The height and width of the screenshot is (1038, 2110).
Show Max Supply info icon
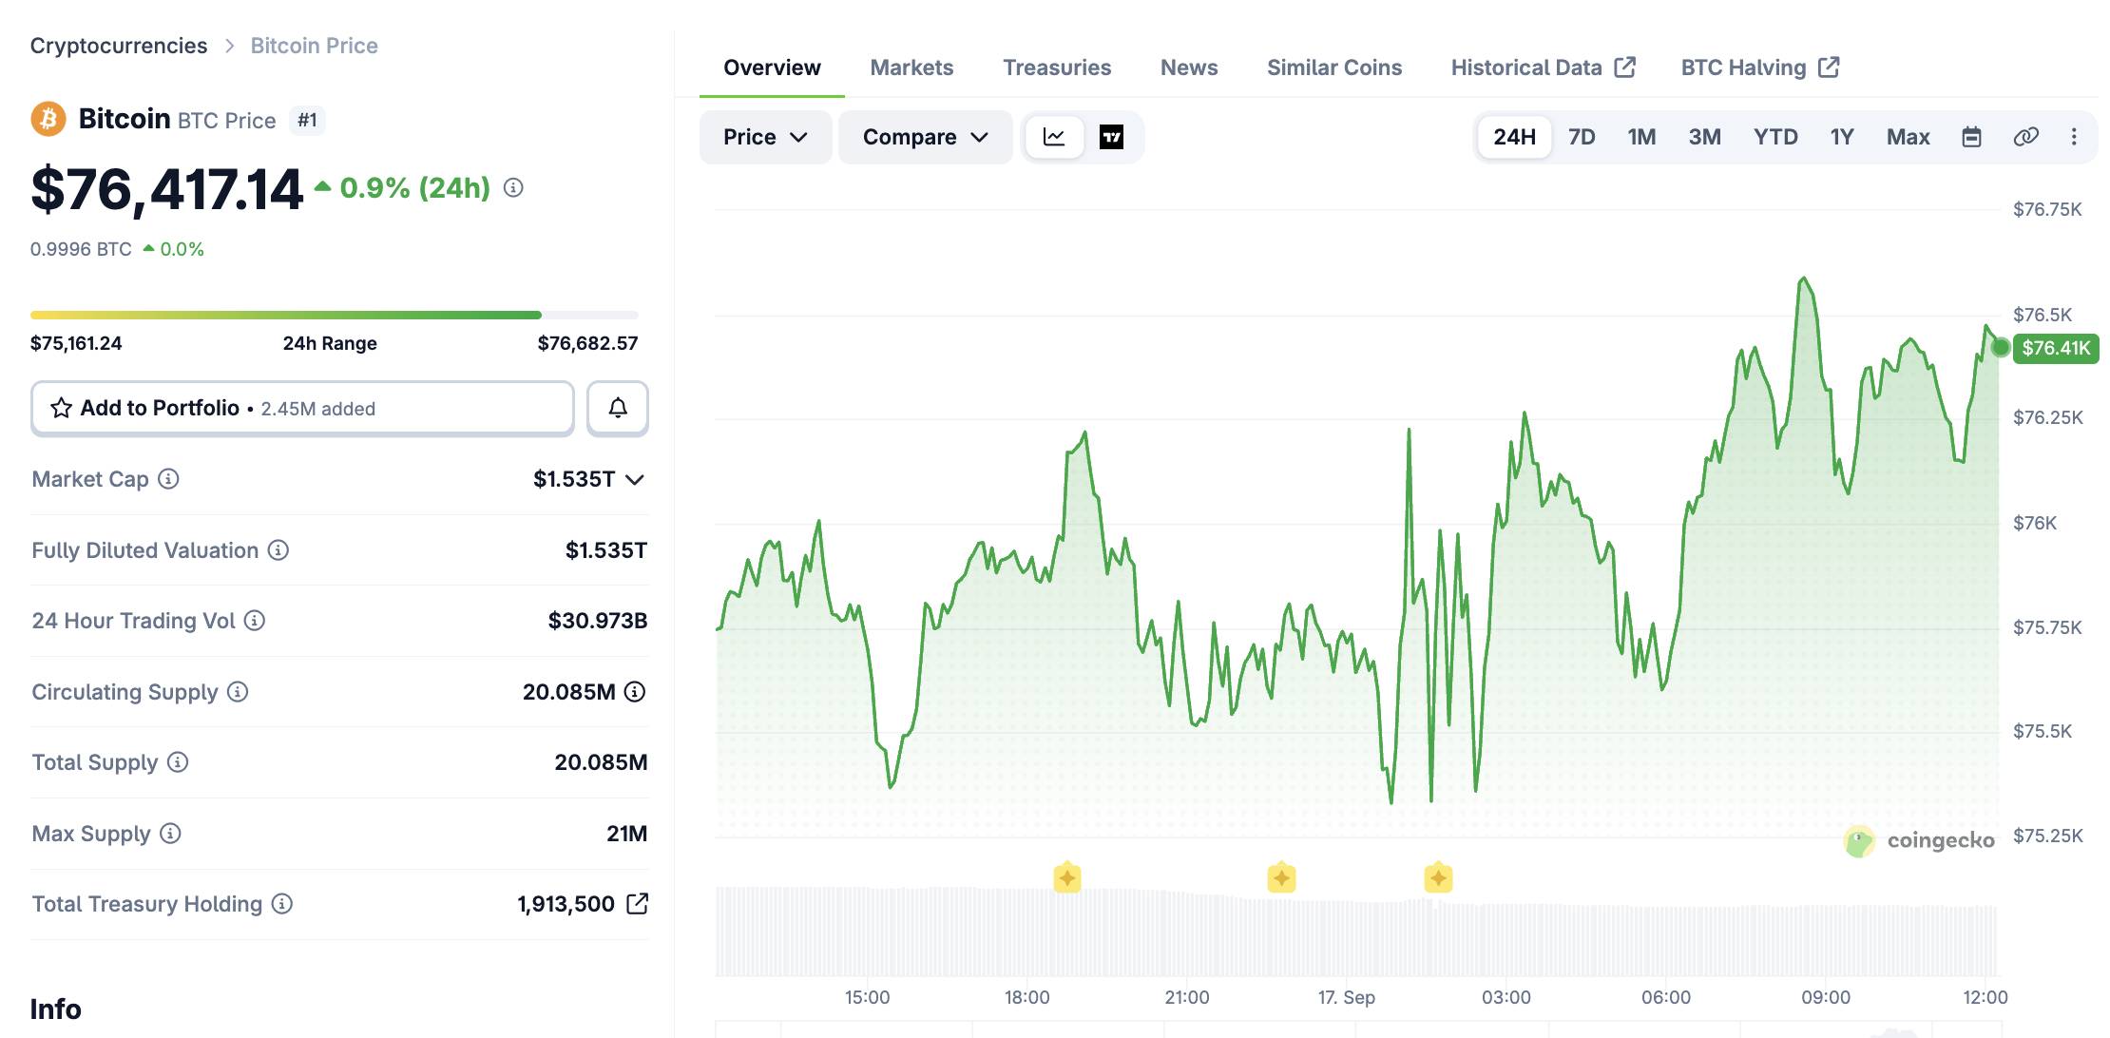coord(170,834)
